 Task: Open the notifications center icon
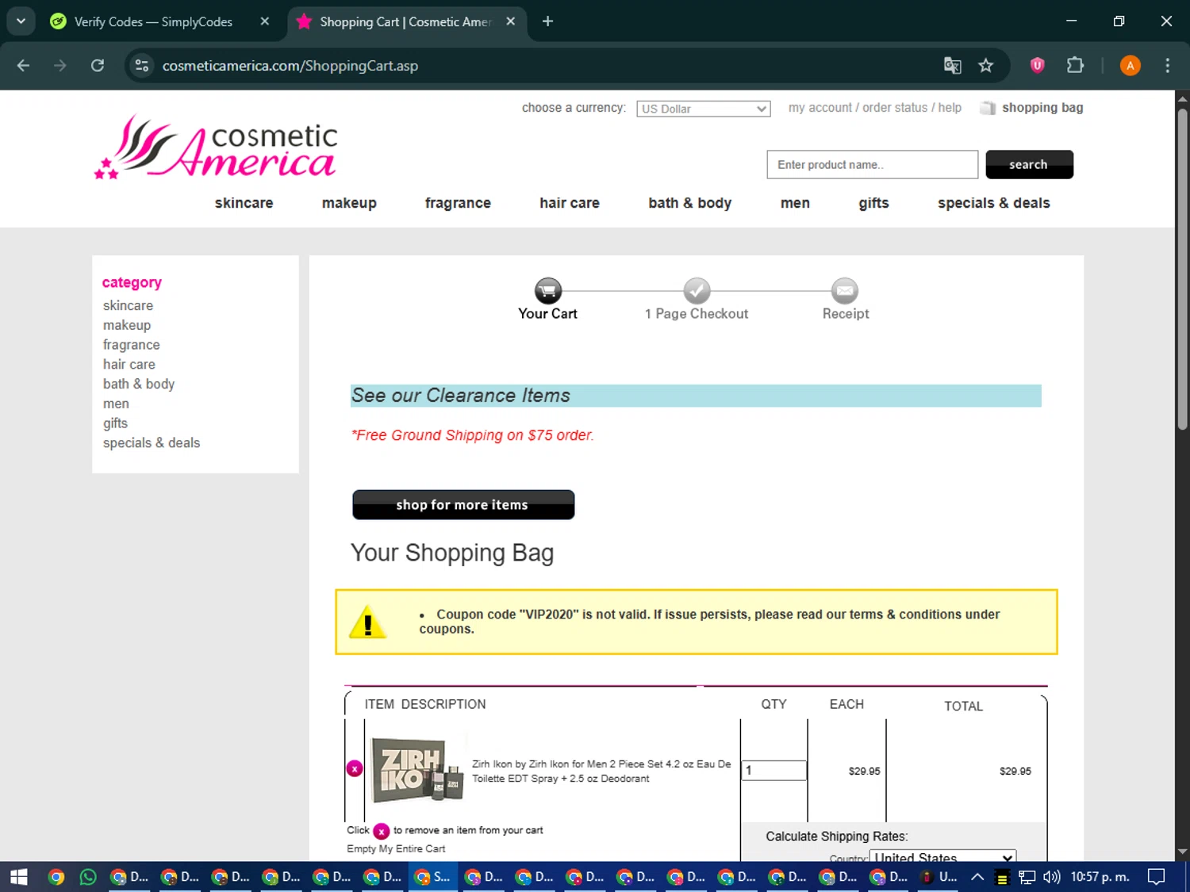click(x=1157, y=877)
